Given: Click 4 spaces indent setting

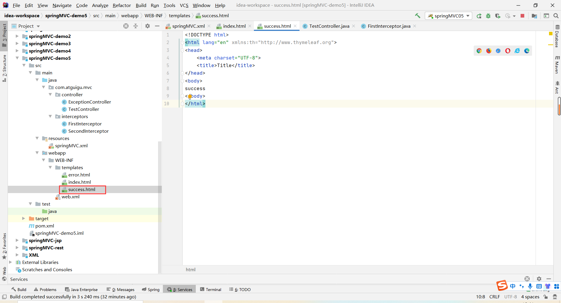Looking at the screenshot, I should pos(530,297).
